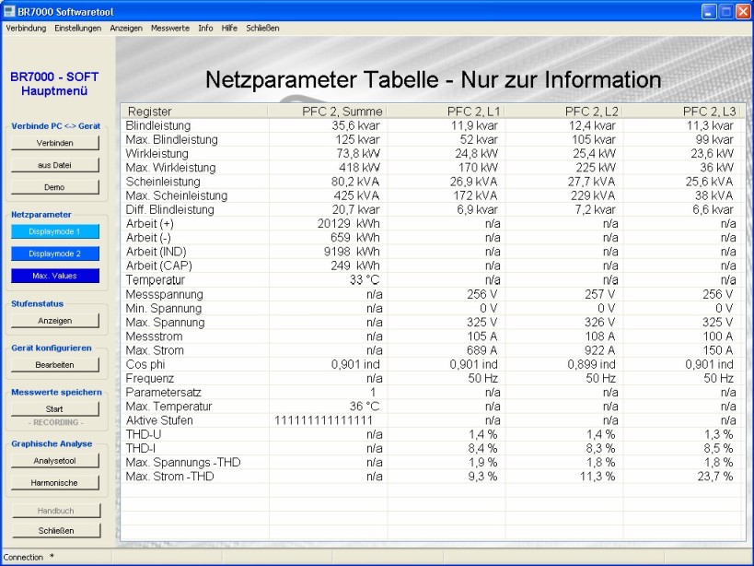This screenshot has height=566, width=754.
Task: Select the Diff. Blindleistung row label
Action: tap(169, 209)
